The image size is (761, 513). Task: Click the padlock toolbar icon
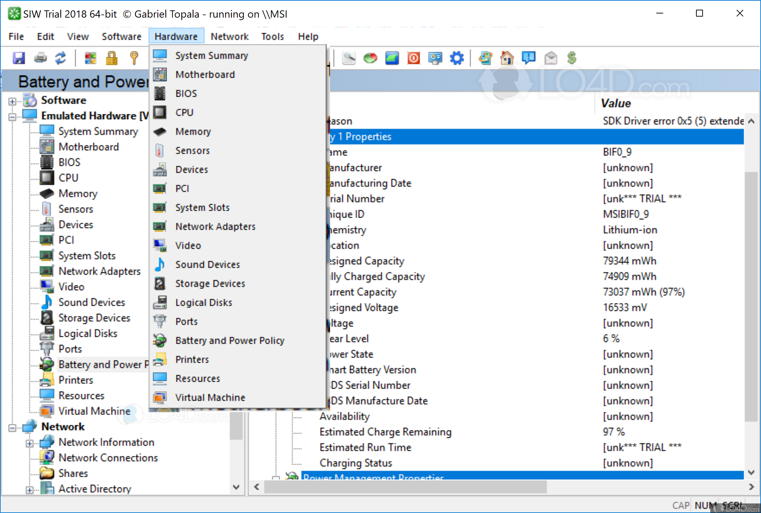(x=112, y=58)
